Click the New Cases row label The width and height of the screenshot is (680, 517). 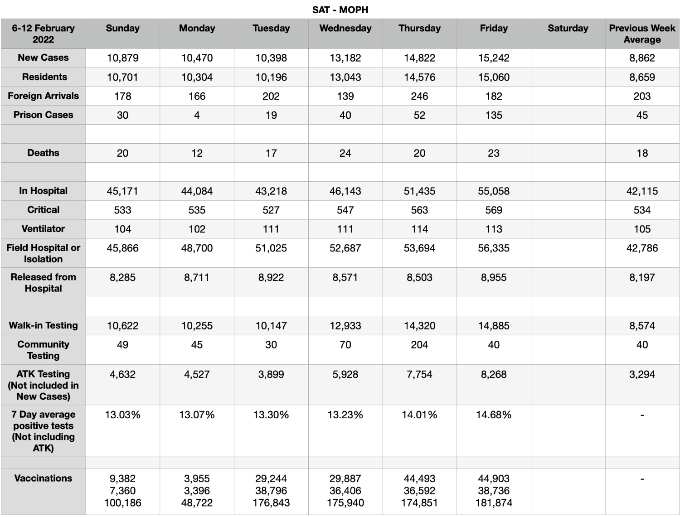(43, 58)
